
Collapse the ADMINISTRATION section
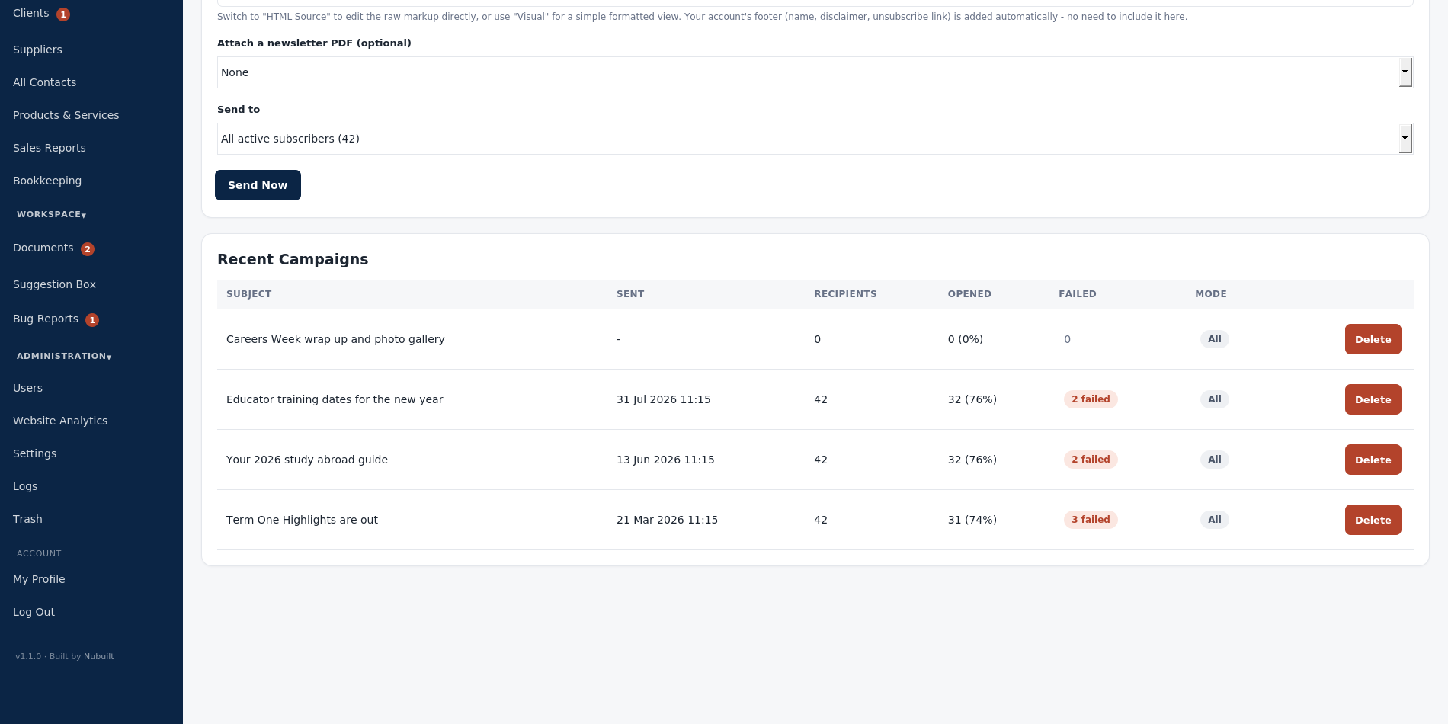64,357
